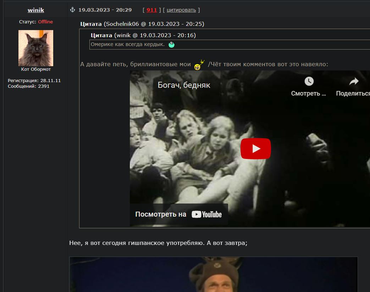370x292 pixels.
Task: Open winik's user profile link
Action: (x=36, y=10)
